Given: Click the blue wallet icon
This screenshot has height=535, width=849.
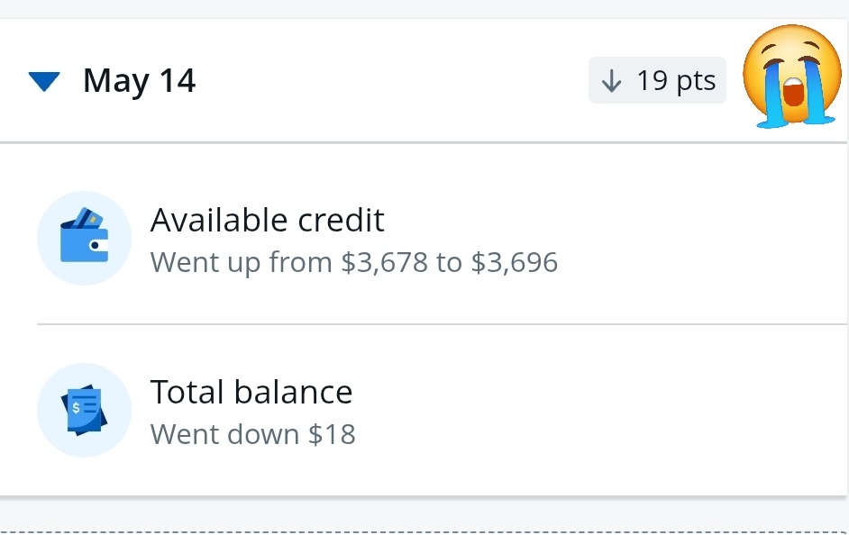Looking at the screenshot, I should pos(84,239).
